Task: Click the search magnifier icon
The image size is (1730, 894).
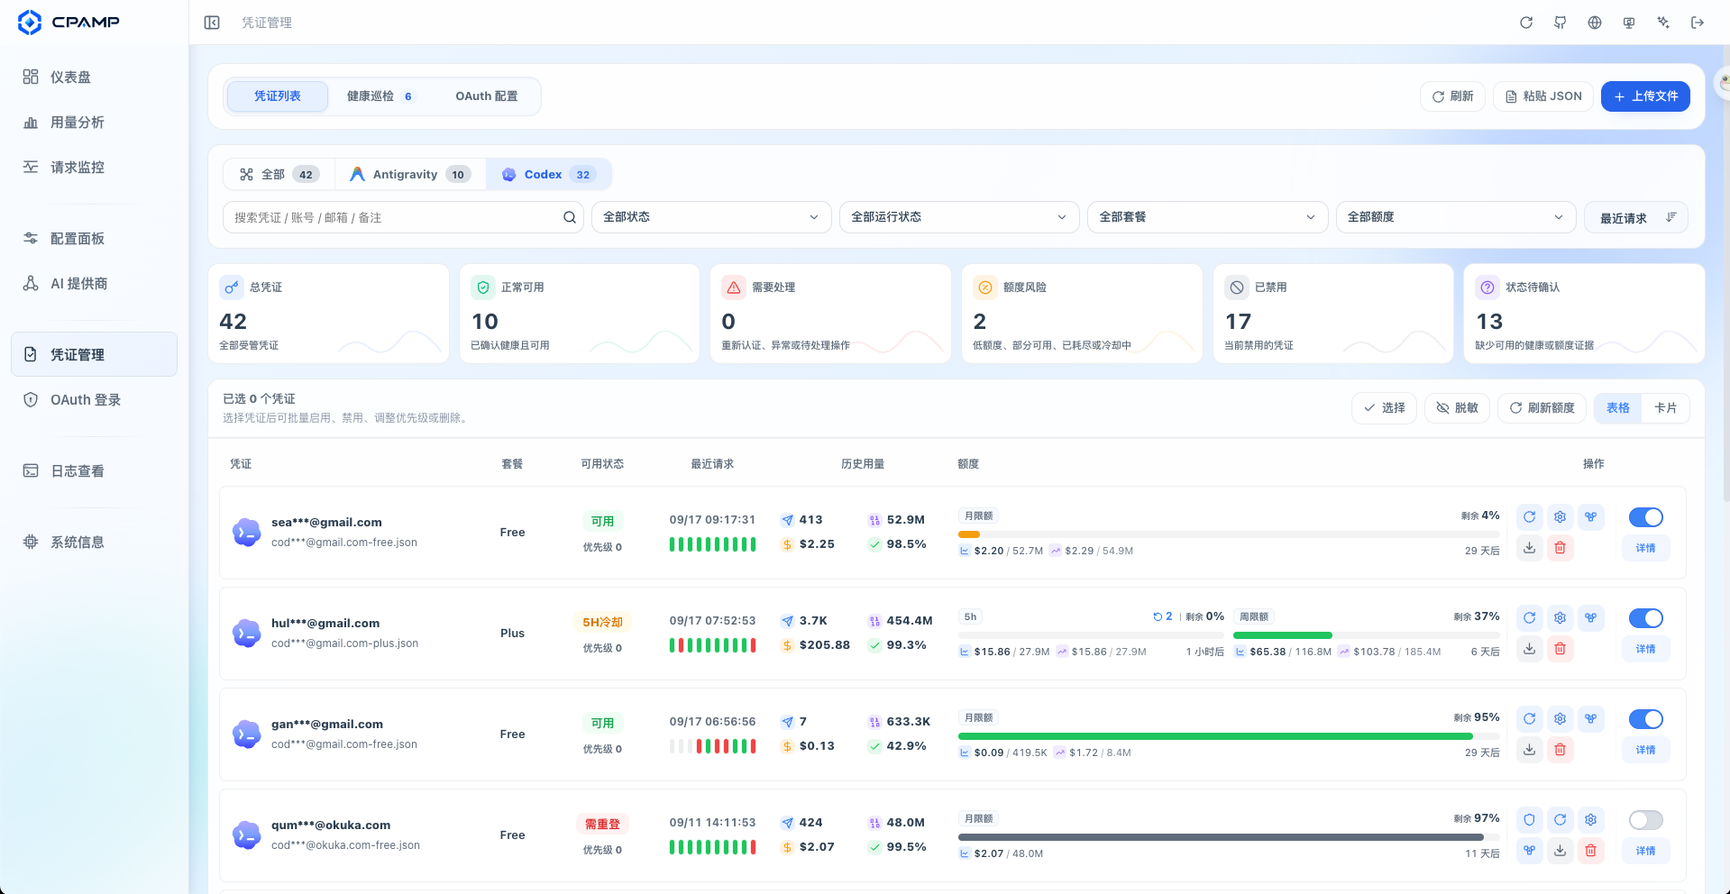Action: point(570,217)
